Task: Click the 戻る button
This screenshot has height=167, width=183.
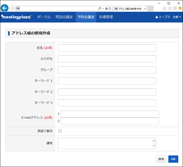Action: 161,159
